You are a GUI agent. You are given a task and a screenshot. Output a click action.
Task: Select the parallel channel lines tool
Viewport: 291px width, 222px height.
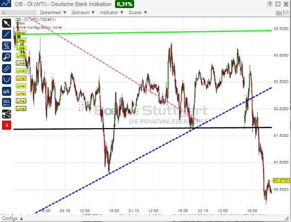(7, 69)
